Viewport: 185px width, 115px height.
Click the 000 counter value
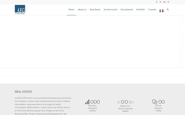(95, 102)
